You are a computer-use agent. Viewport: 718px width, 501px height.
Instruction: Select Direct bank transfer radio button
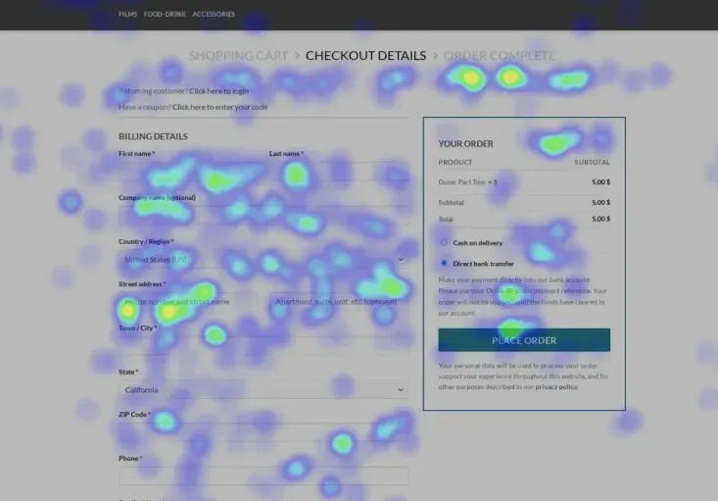444,263
